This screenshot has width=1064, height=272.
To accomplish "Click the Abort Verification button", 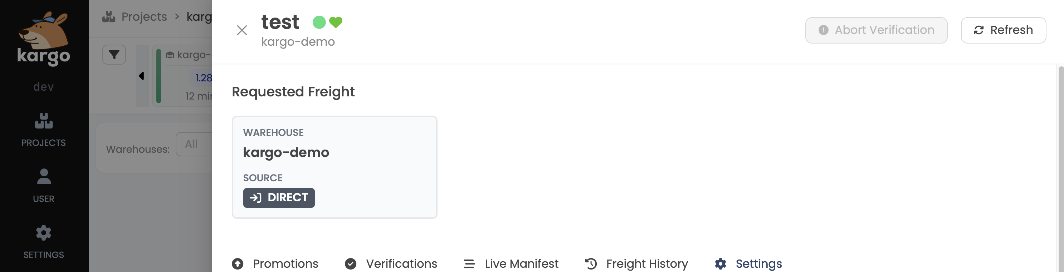I will pyautogui.click(x=876, y=30).
